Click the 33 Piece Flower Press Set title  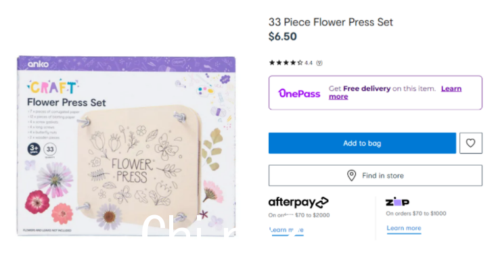coord(331,22)
